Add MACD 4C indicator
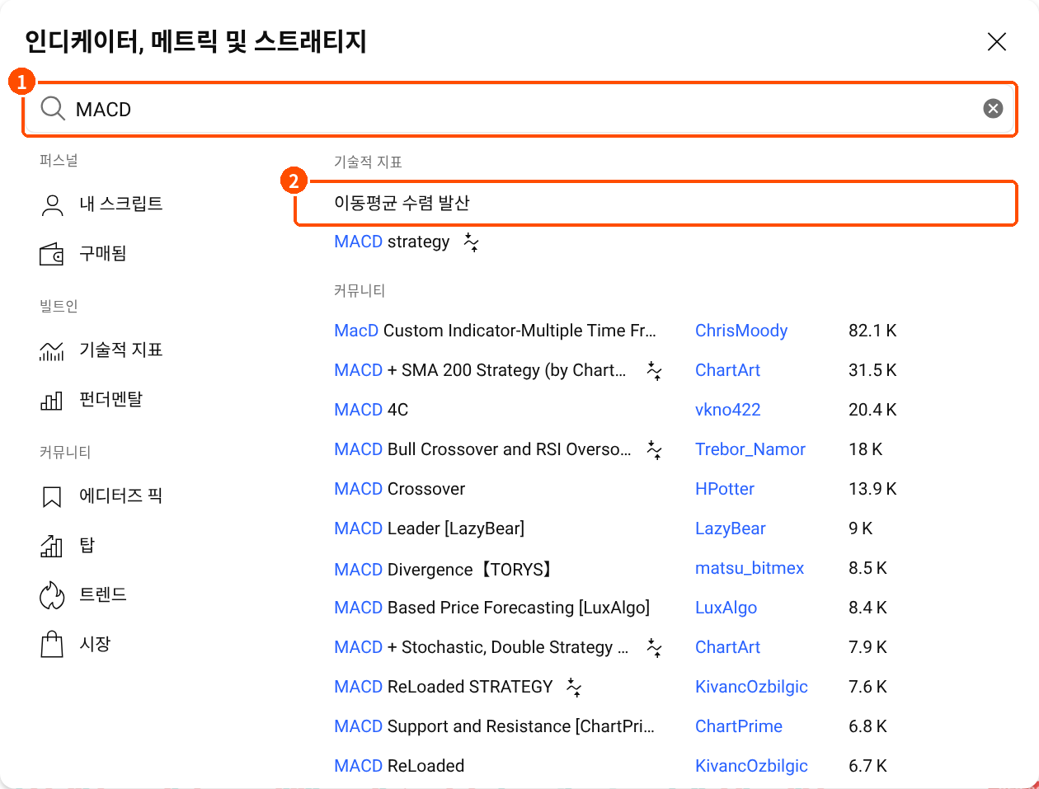Image resolution: width=1039 pixels, height=789 pixels. click(371, 410)
